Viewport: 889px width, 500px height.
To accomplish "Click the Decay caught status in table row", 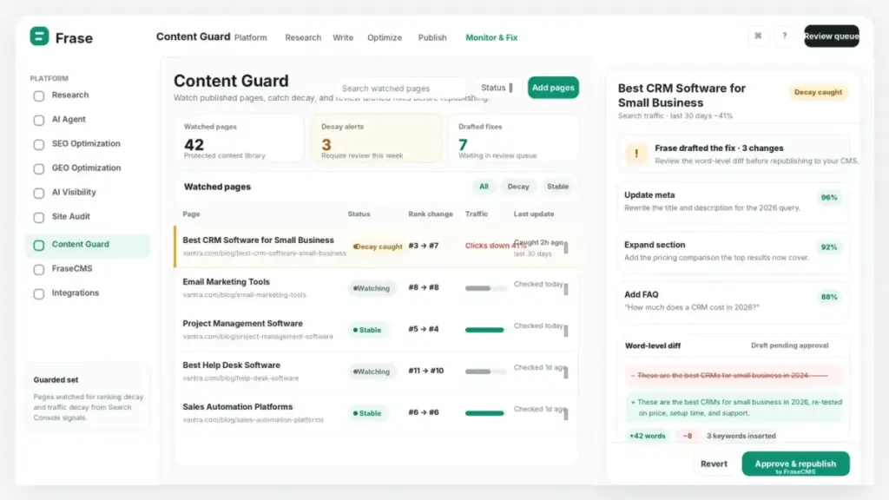I will click(377, 247).
